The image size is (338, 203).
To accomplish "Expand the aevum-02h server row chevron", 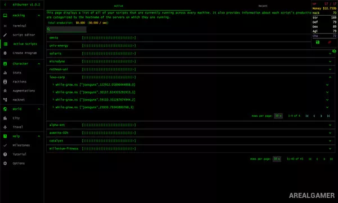I will point(330,133).
